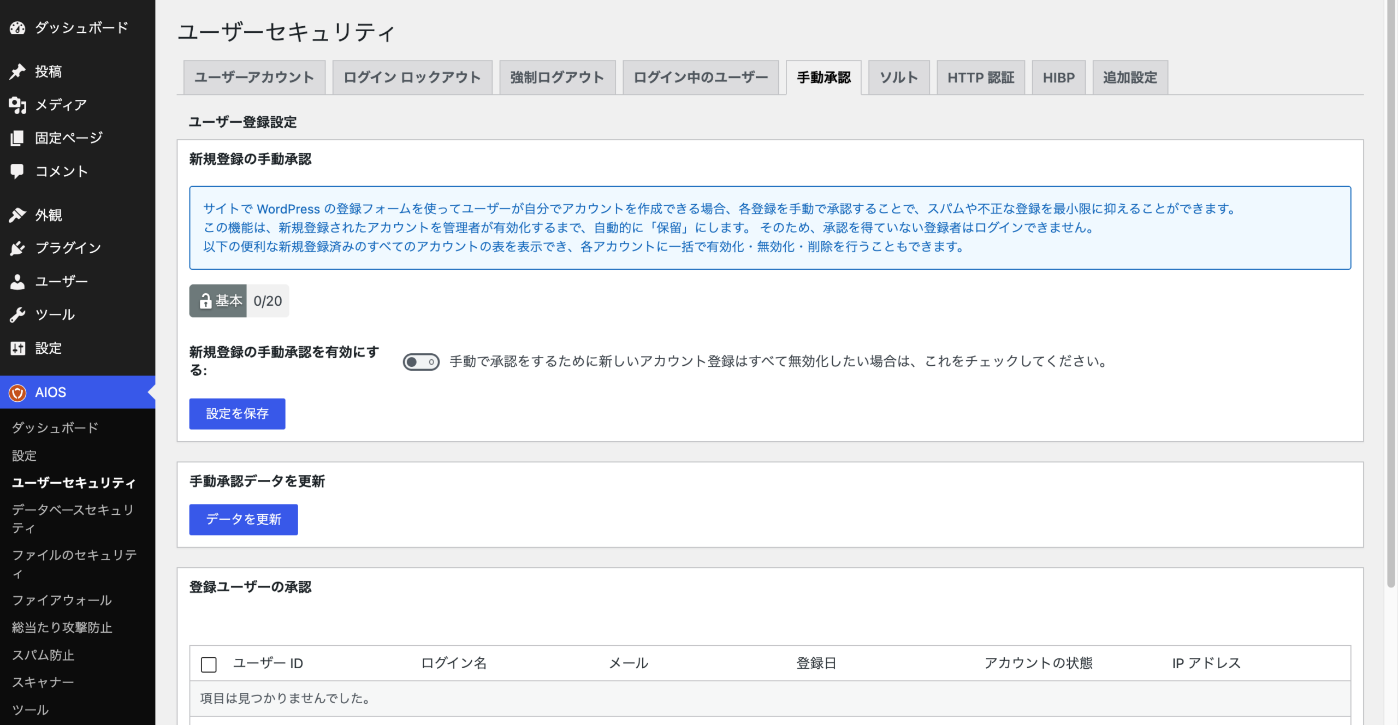Click the AIOS shield logo icon
Image resolution: width=1398 pixels, height=725 pixels.
[x=17, y=393]
